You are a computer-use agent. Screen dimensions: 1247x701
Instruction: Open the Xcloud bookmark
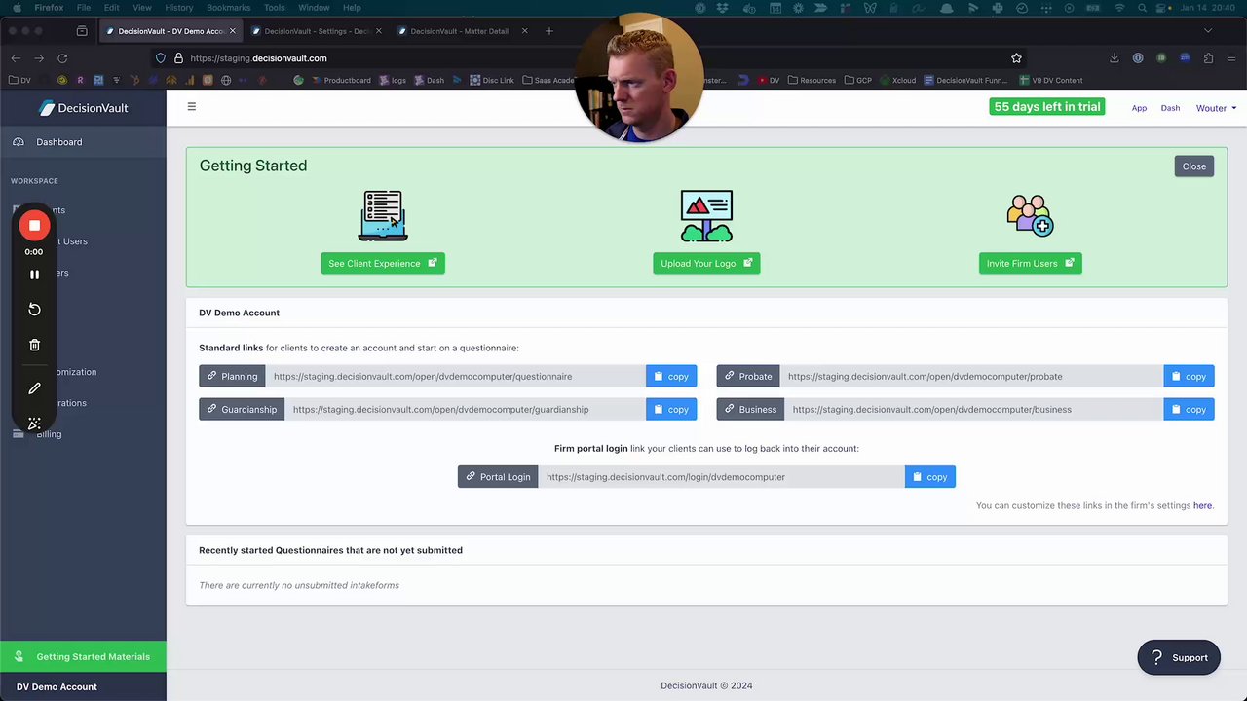(897, 80)
